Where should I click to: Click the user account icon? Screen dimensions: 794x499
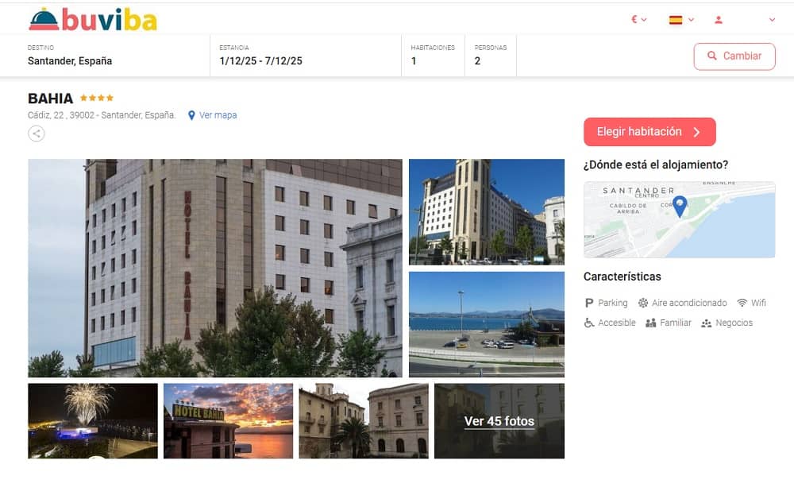718,20
